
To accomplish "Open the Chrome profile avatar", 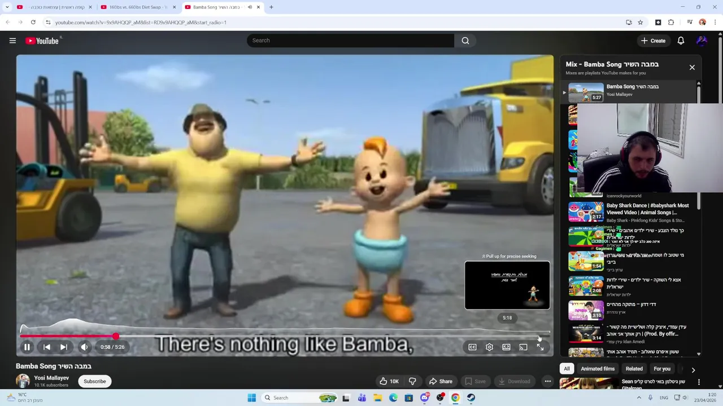I will click(702, 23).
